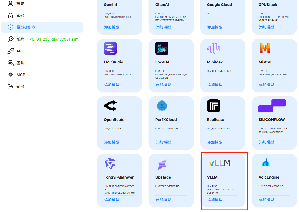Viewport: 299px width, 212px height.
Task: Click the LM-Studio logo icon
Action: (110, 48)
